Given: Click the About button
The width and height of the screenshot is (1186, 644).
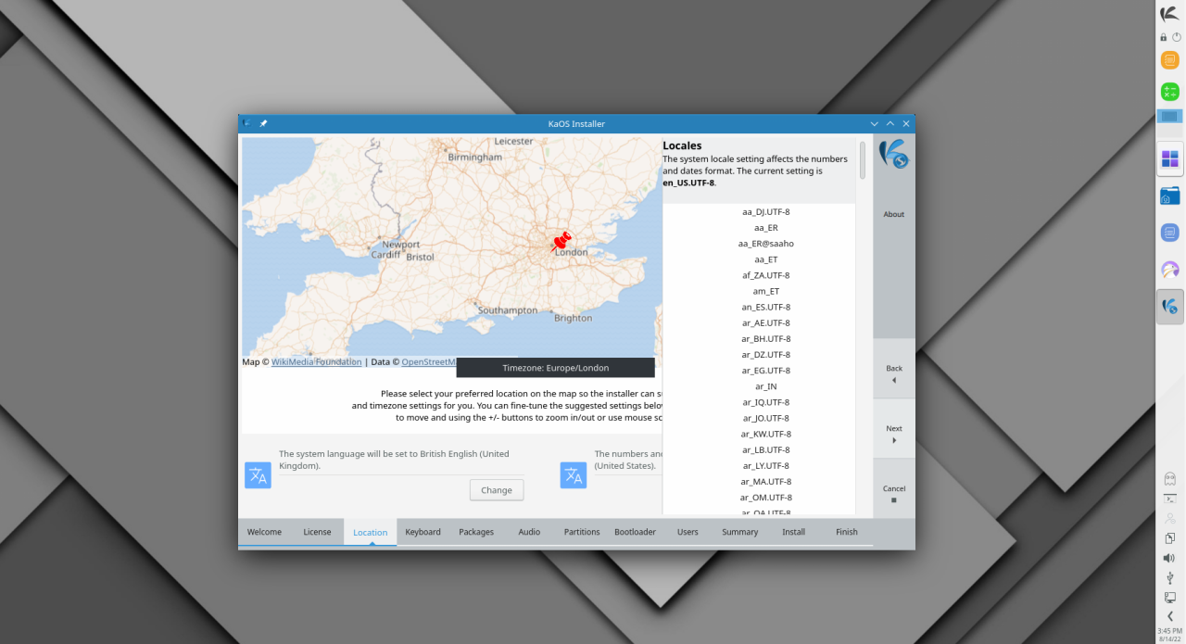Looking at the screenshot, I should pos(894,214).
